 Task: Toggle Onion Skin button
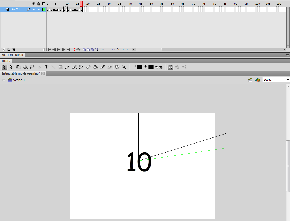(84, 50)
